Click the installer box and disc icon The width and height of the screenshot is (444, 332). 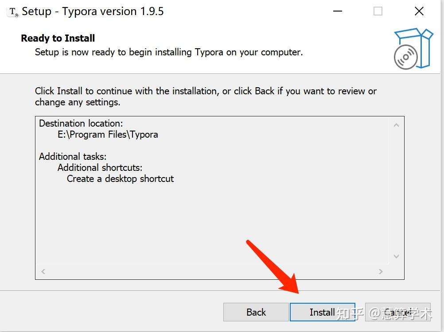[413, 49]
